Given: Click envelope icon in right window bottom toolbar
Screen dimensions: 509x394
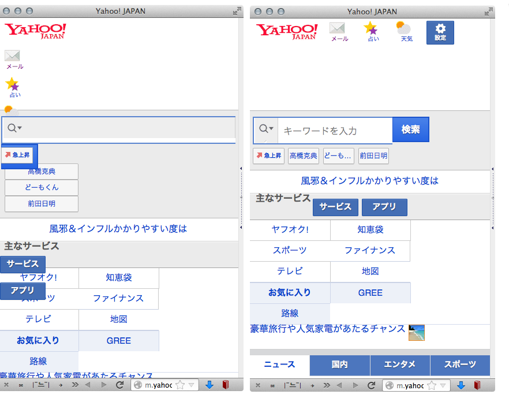Looking at the screenshot, I should coord(272,385).
